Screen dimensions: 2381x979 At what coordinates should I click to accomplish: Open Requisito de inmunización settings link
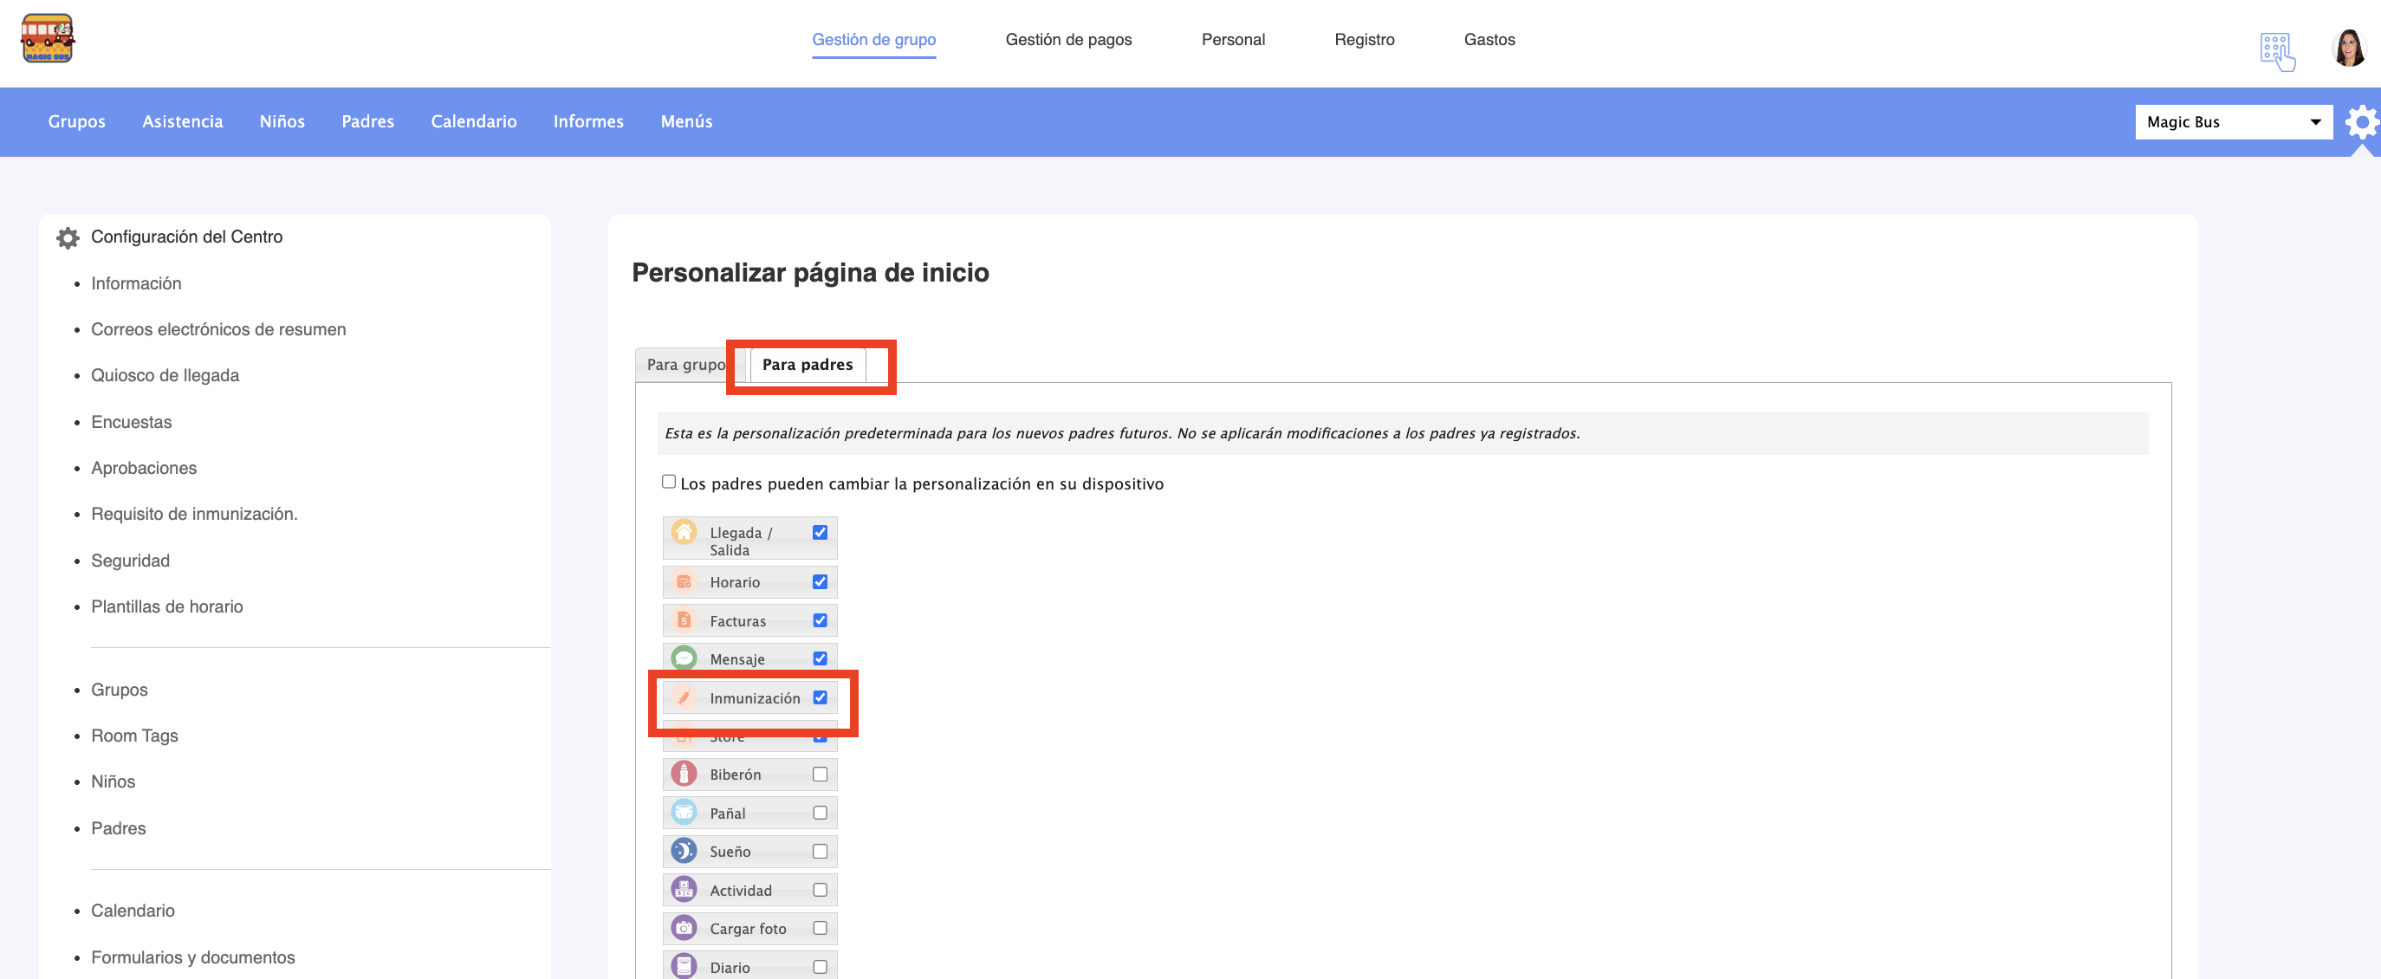click(194, 514)
